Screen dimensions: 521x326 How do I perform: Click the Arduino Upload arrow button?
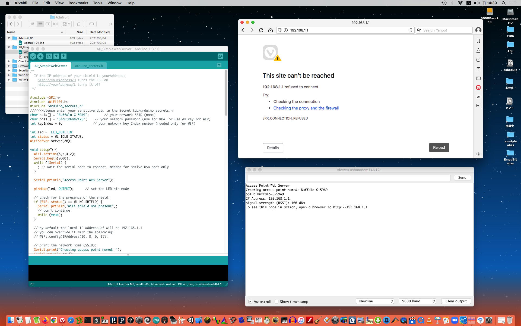(x=40, y=56)
